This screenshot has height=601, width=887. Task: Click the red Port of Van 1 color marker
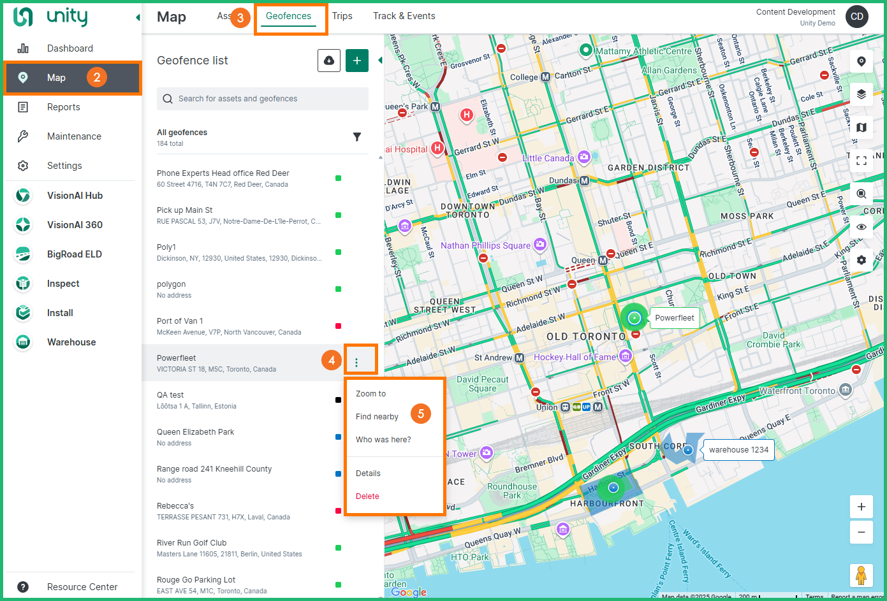pos(338,326)
